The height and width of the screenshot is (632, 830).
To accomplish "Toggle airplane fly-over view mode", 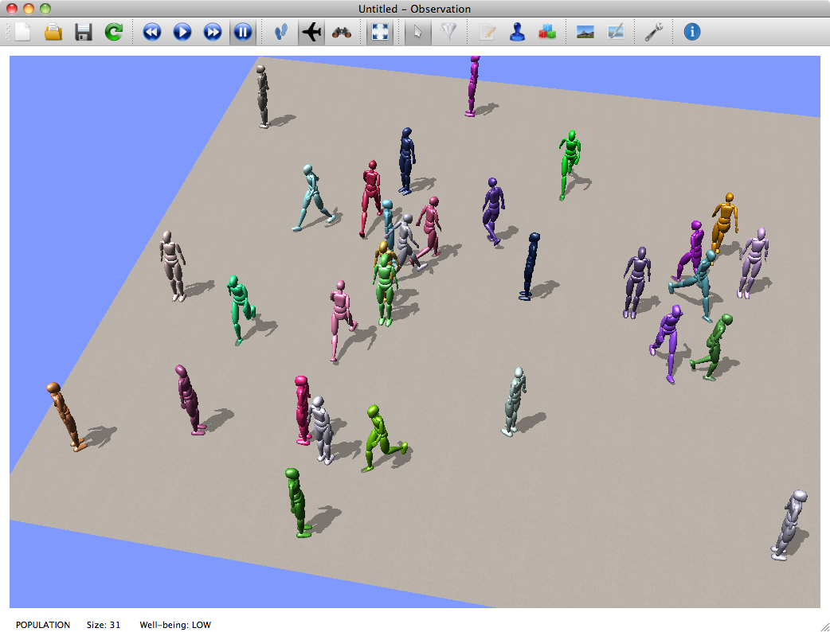I will point(311,32).
